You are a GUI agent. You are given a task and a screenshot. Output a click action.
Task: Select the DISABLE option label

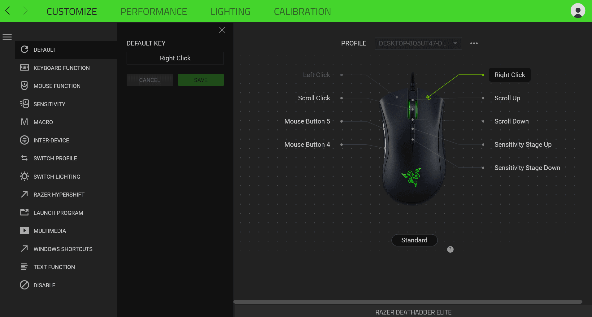click(44, 285)
